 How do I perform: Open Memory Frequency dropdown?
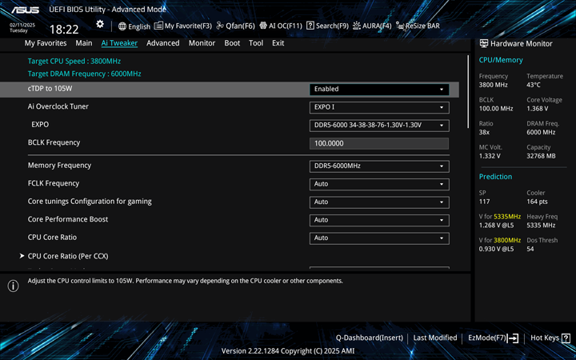[378, 166]
